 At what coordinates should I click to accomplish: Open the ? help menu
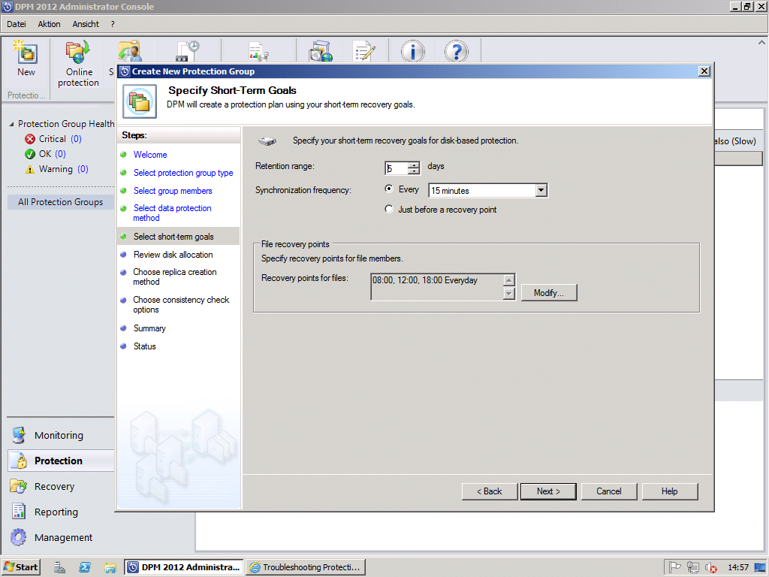tap(113, 24)
